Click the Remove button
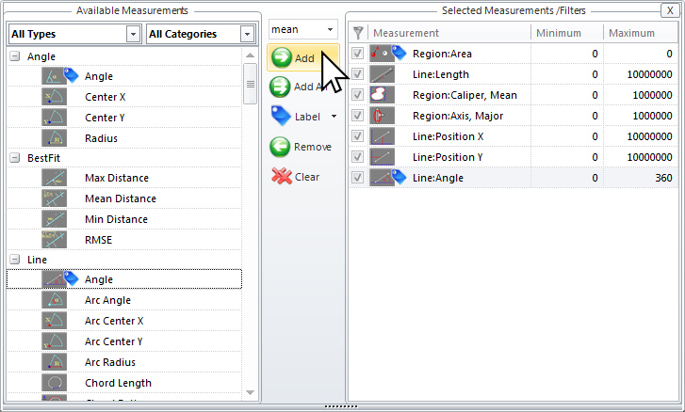 pyautogui.click(x=301, y=147)
